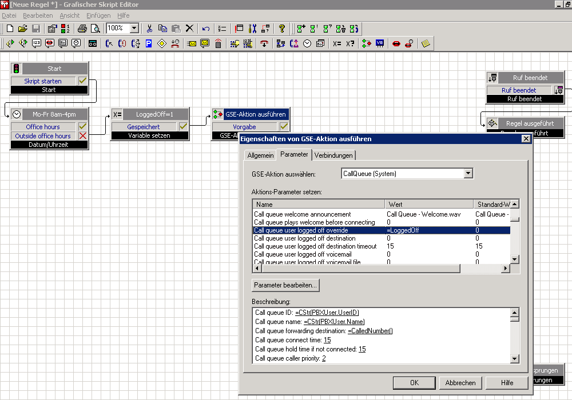Click the red X beside 'Outside office hours'
Screen dimensions: 572x400
[82, 136]
